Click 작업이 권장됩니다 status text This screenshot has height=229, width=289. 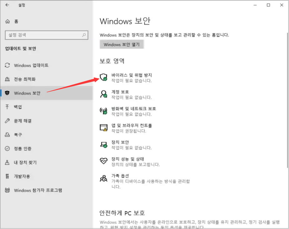click(x=129, y=131)
